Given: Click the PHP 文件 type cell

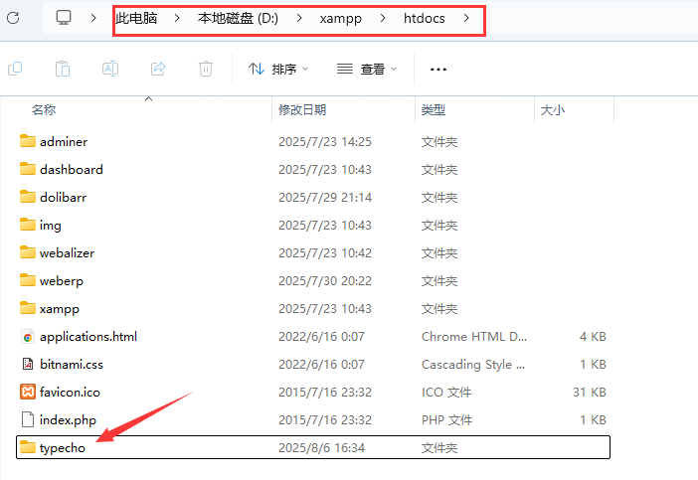Looking at the screenshot, I should click(446, 419).
